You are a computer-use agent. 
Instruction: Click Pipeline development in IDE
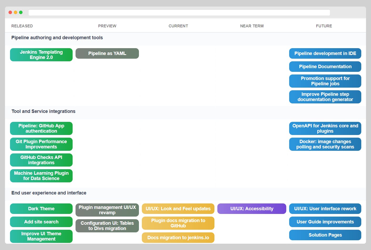pos(325,53)
